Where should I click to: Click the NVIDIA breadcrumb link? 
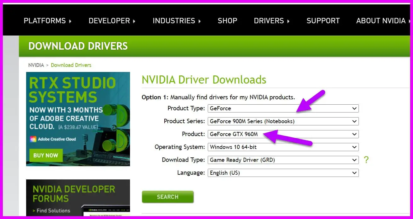point(36,65)
